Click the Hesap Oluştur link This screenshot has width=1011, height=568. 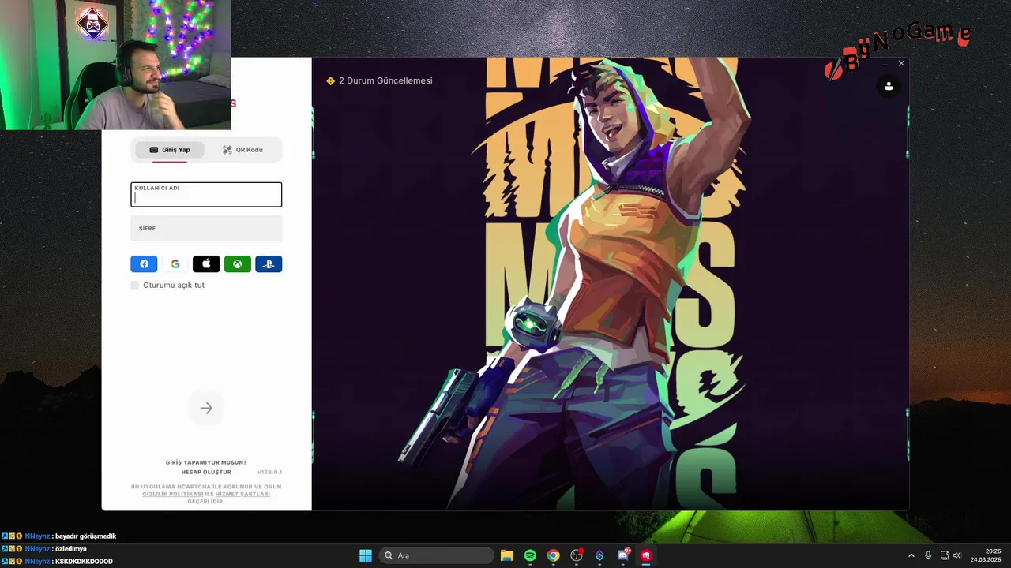[x=206, y=472]
